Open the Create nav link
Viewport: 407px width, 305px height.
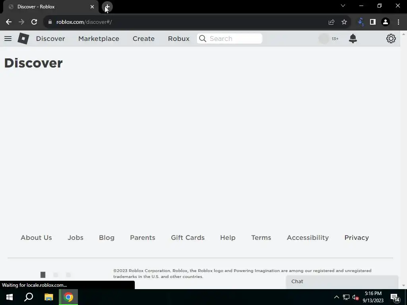click(x=143, y=39)
